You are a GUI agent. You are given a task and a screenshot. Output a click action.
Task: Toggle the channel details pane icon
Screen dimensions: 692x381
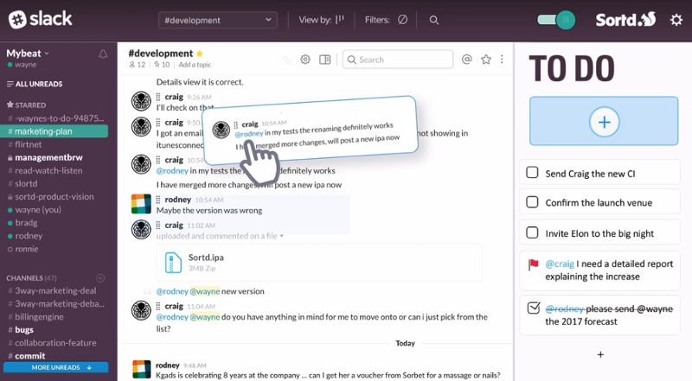pos(325,60)
